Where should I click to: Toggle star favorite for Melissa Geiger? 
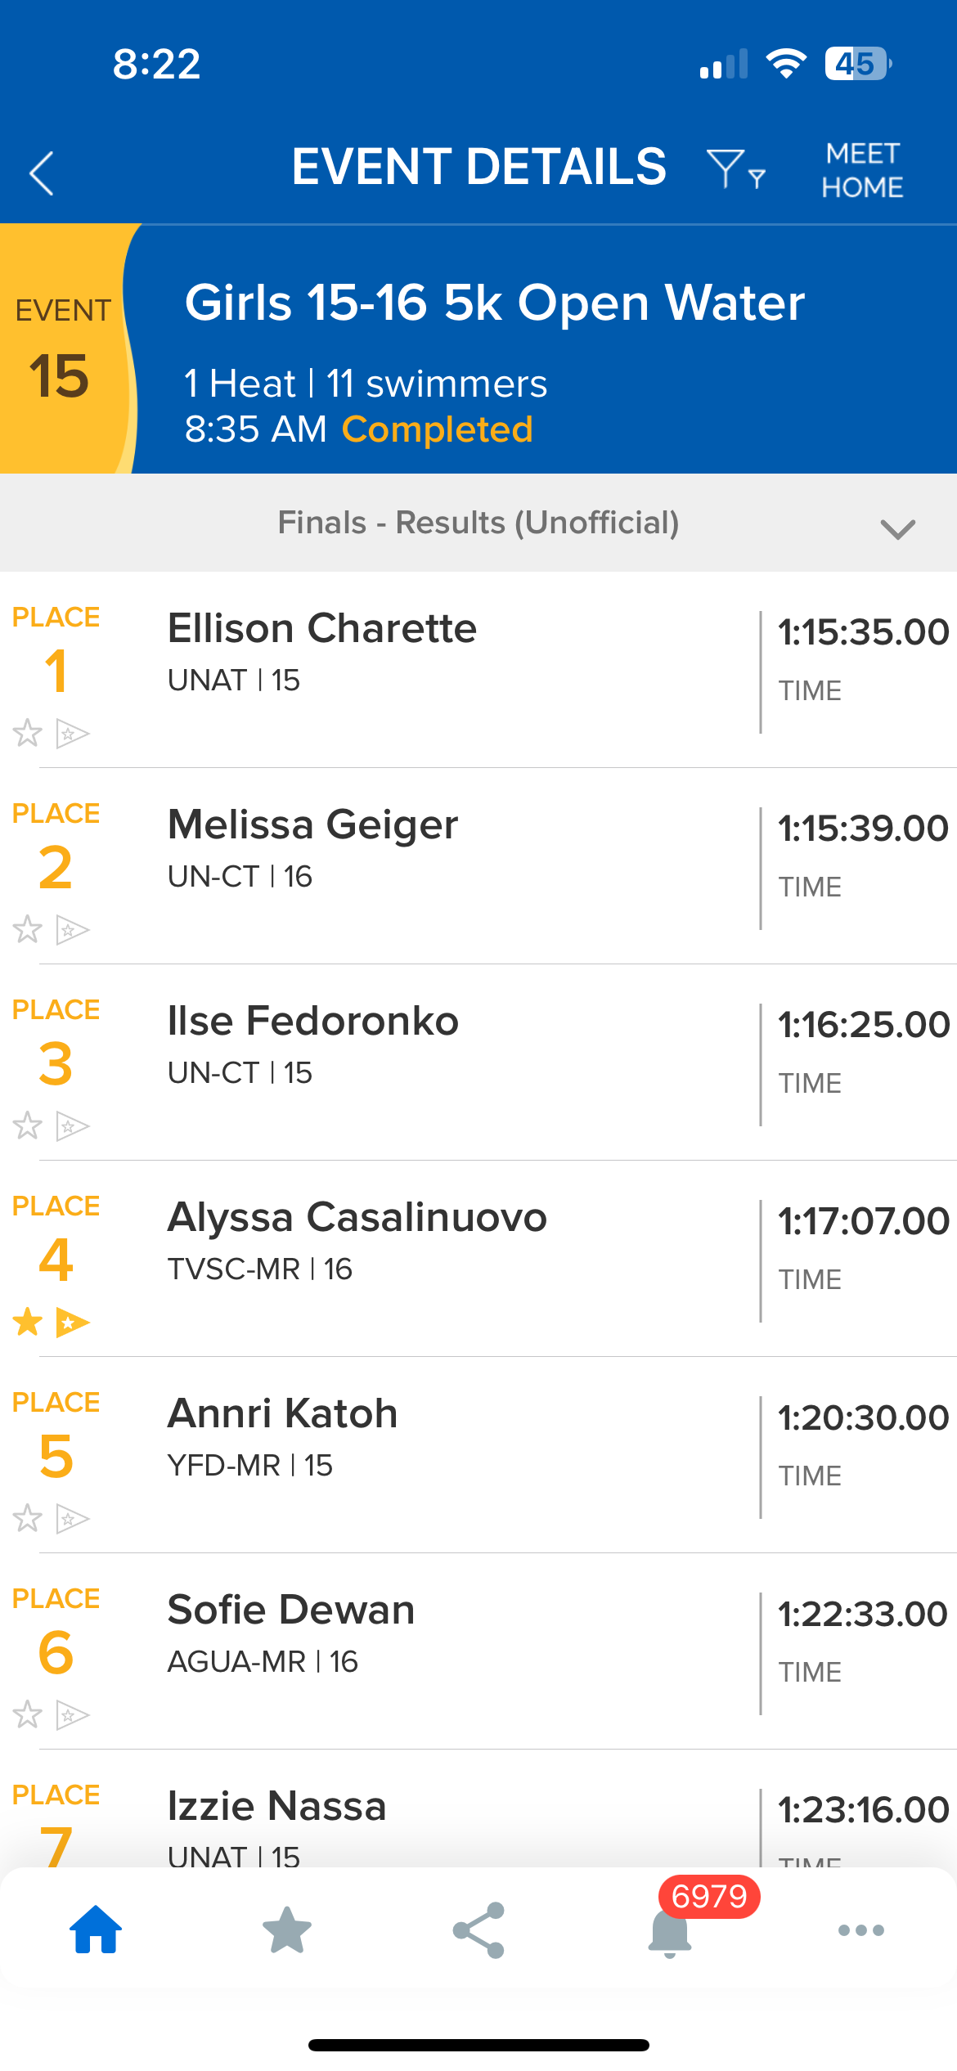click(28, 929)
